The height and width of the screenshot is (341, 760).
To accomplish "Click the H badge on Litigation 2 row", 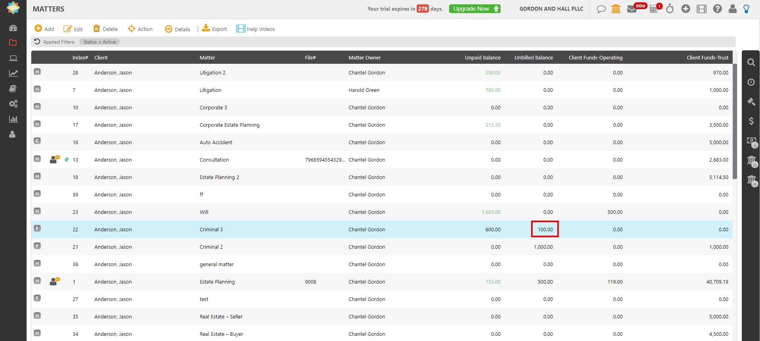I will pyautogui.click(x=37, y=72).
